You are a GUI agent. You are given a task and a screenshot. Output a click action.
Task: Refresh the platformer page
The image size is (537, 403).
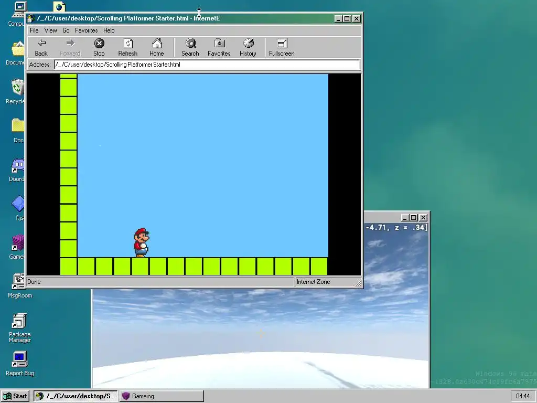[128, 47]
